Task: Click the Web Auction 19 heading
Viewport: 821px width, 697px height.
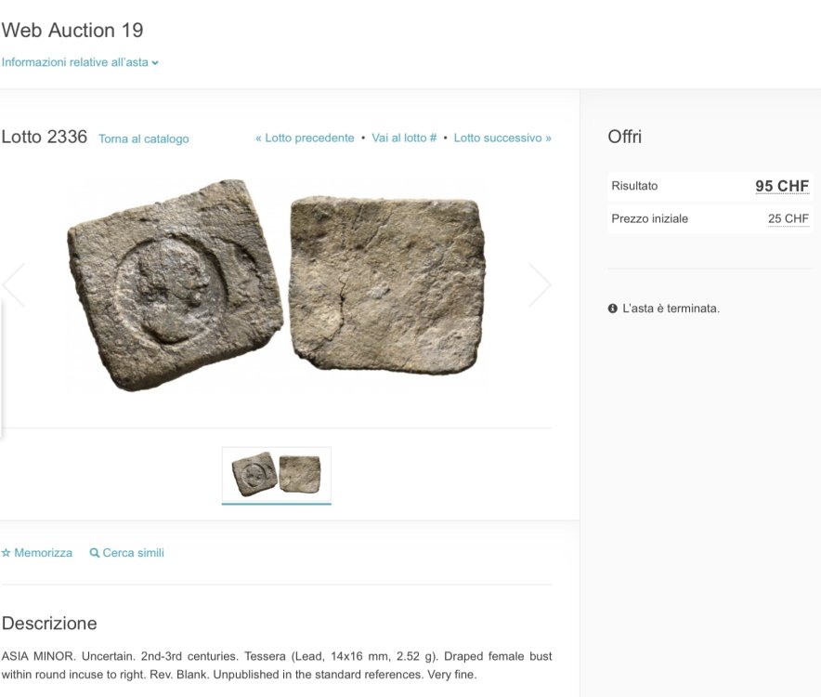Action: click(72, 30)
